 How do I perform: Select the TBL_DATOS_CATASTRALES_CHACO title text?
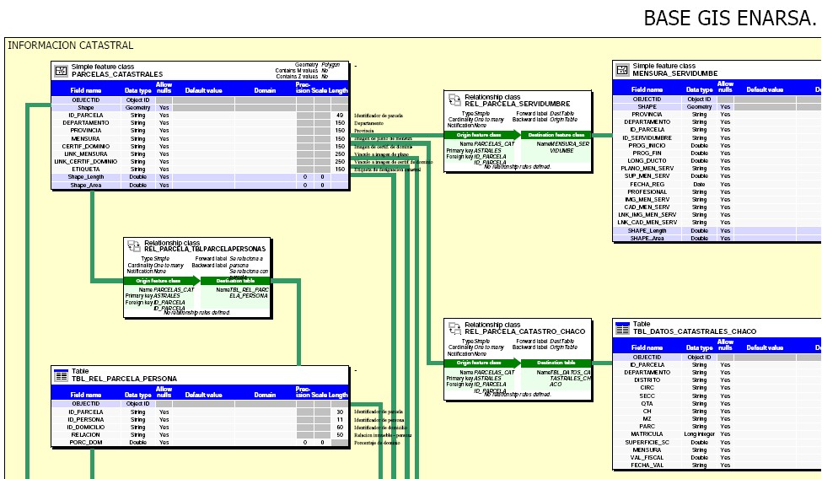[x=695, y=331]
